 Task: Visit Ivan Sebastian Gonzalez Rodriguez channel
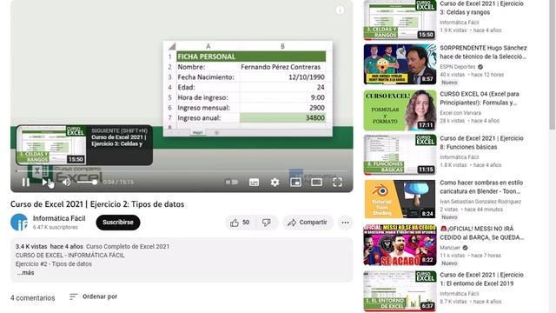[x=480, y=202]
